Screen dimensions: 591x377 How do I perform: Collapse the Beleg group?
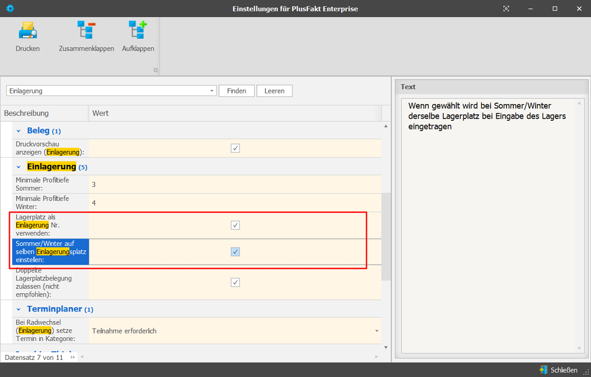[x=18, y=131]
